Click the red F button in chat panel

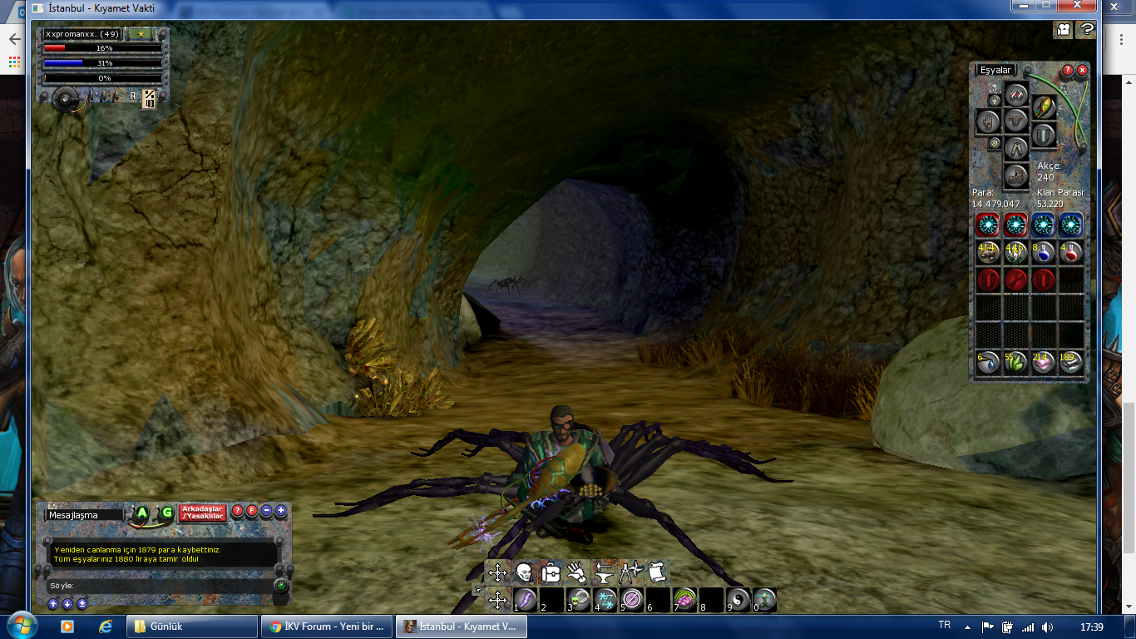252,511
